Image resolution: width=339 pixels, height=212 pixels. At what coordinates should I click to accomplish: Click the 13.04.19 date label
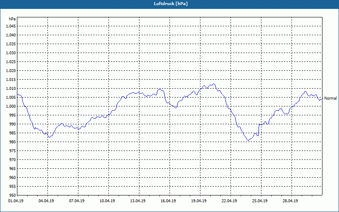point(138,201)
